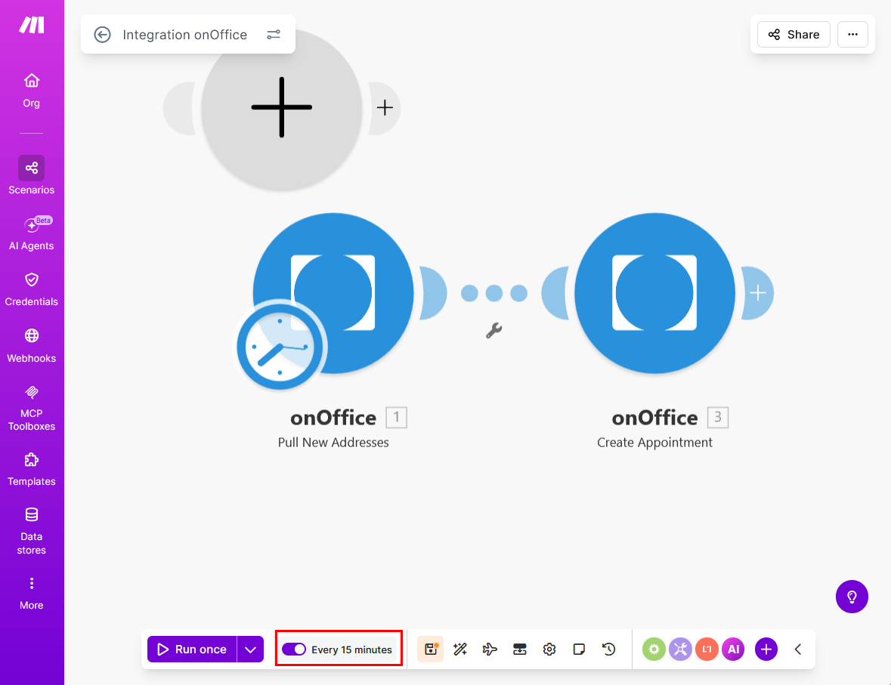Click the three dots connecting the modules
Screen dimensions: 891x685
click(493, 293)
